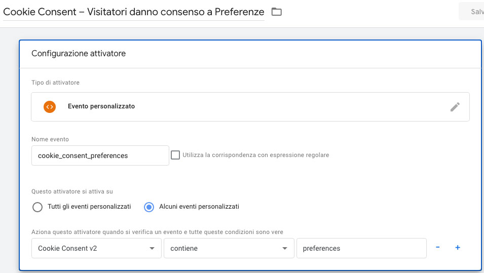Viewport: 484px width, 273px height.
Task: Open the contiene operator dropdown
Action: point(229,248)
